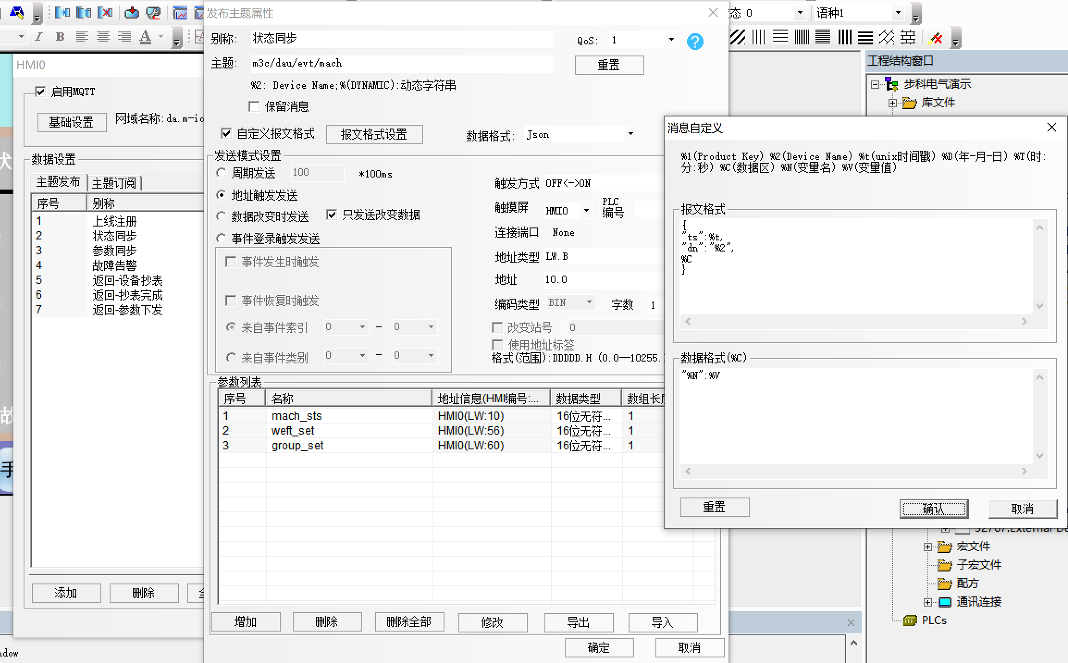This screenshot has height=663, width=1068.
Task: Click the font color A icon
Action: [146, 37]
